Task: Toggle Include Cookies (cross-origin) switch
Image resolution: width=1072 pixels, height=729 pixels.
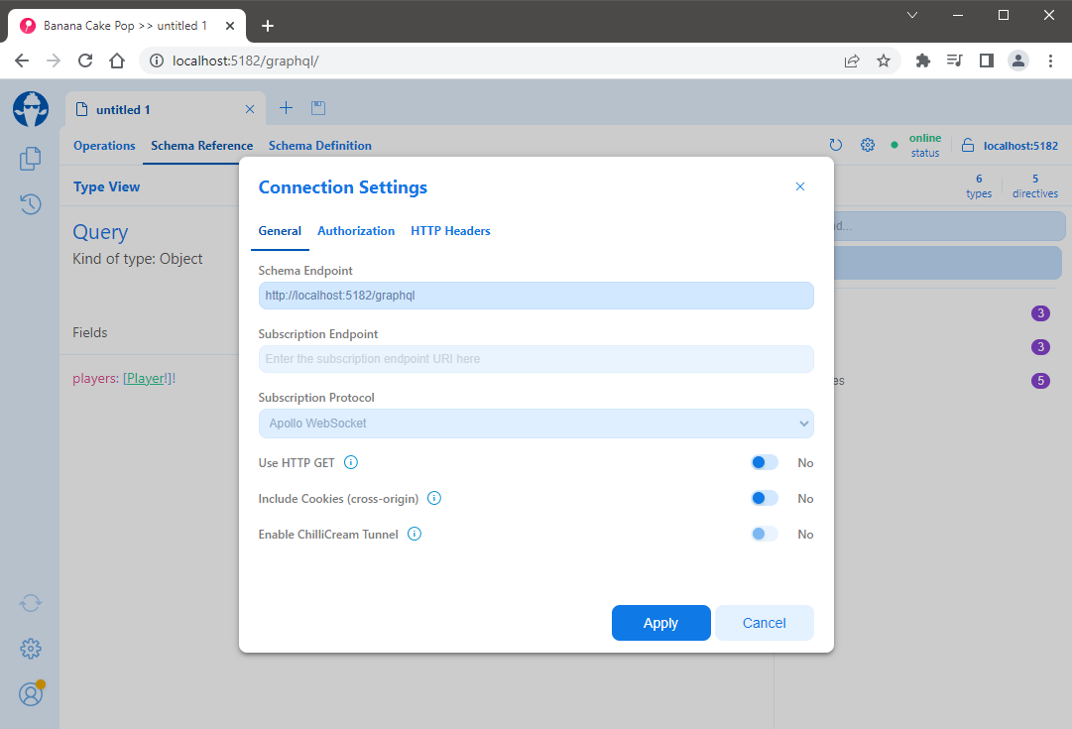Action: tap(764, 498)
